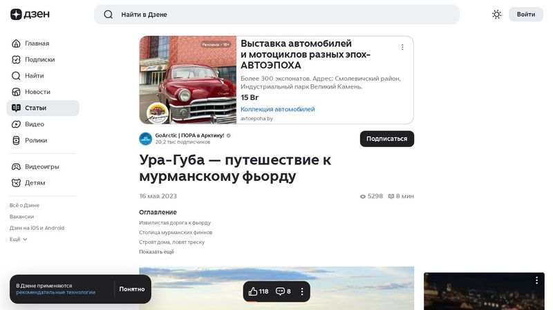Open the three-dot menu in floating bar
553x310 pixels.
click(x=302, y=291)
